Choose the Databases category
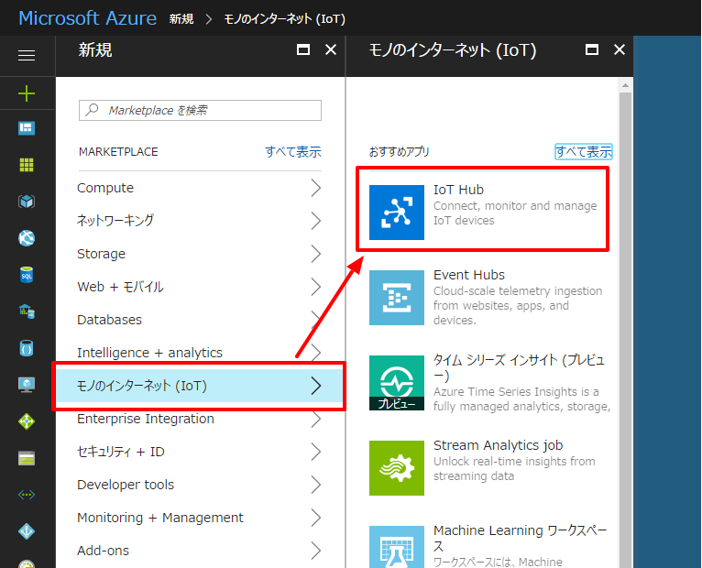The height and width of the screenshot is (568, 702). click(x=200, y=320)
